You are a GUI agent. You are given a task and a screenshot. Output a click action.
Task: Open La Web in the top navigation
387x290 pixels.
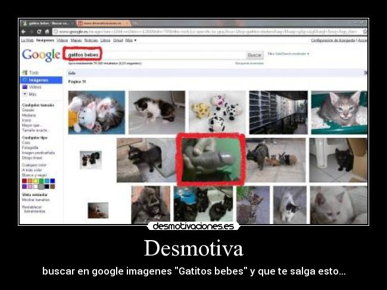click(27, 40)
